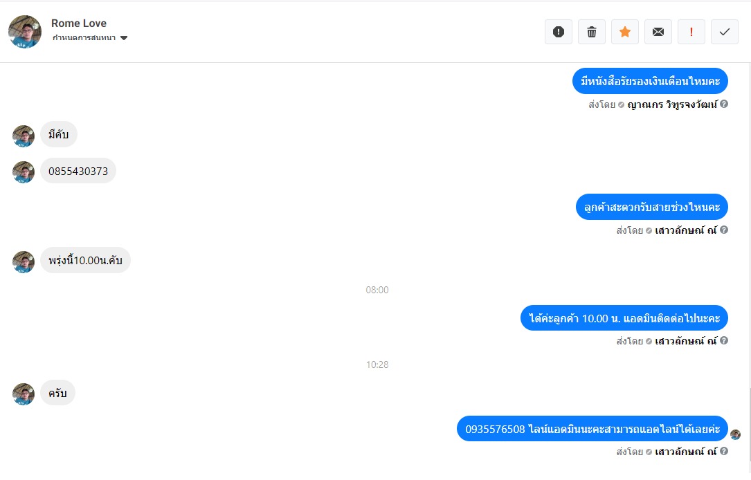Click the seen-by avatar next to last message
The width and height of the screenshot is (751, 480).
click(x=736, y=434)
